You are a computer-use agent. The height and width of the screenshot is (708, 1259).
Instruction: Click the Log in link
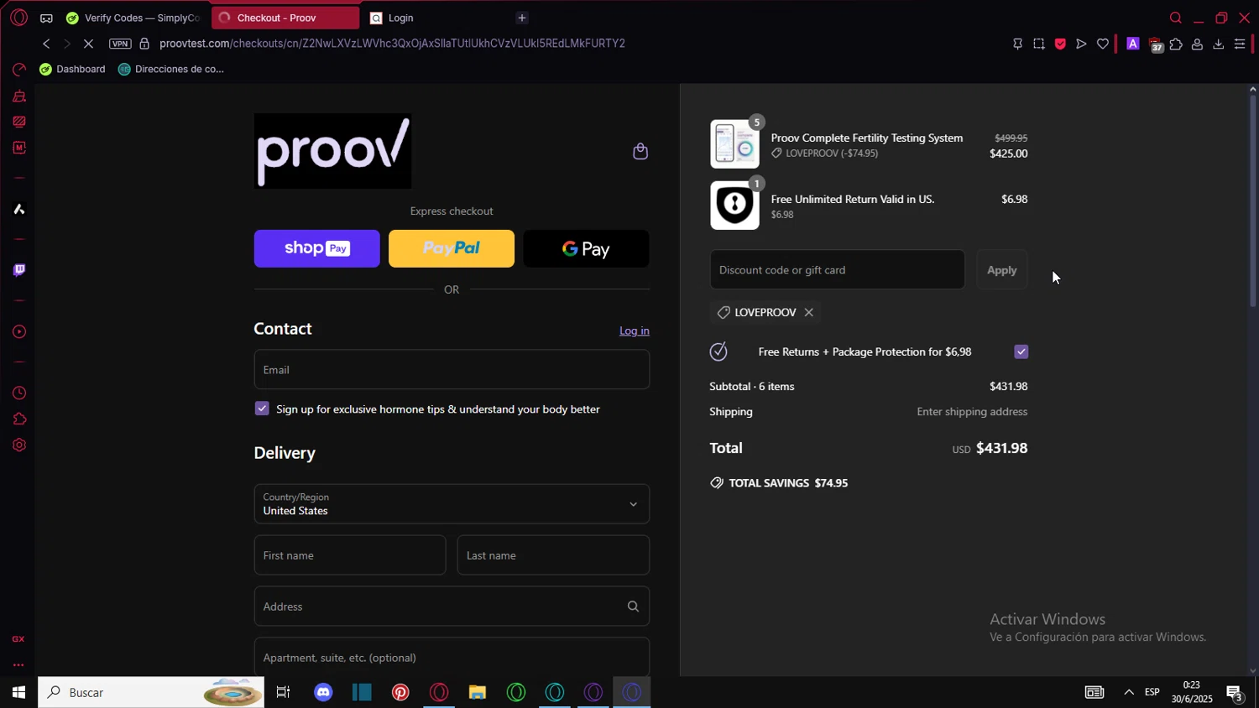pos(635,331)
